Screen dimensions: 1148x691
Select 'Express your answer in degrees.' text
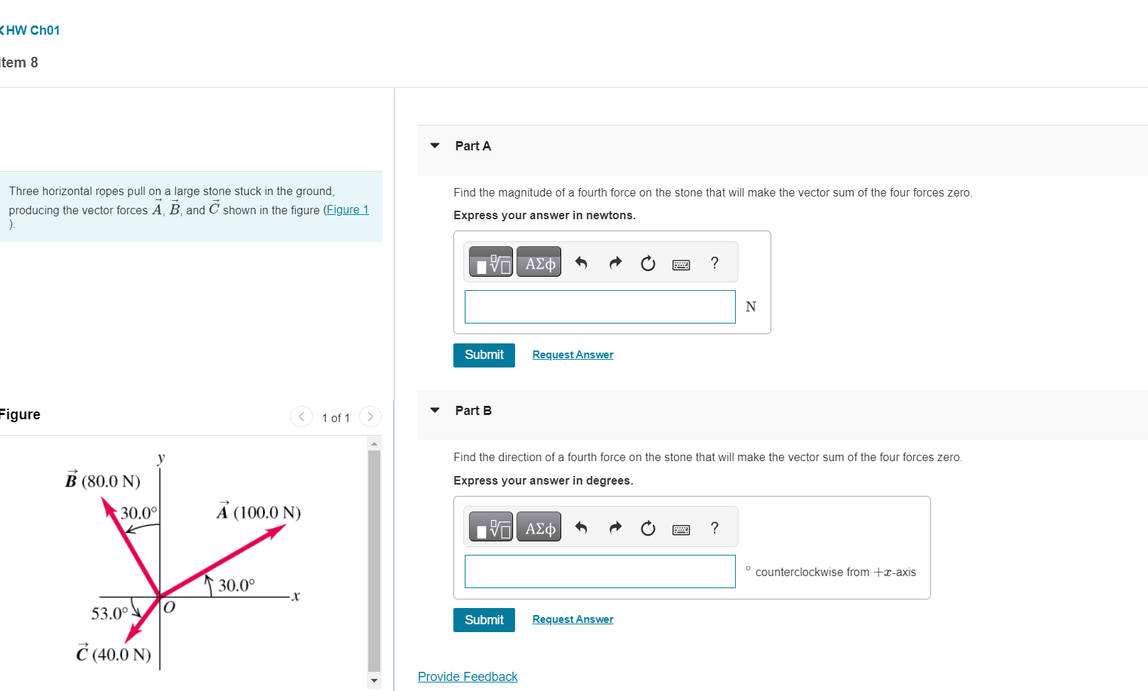point(543,480)
